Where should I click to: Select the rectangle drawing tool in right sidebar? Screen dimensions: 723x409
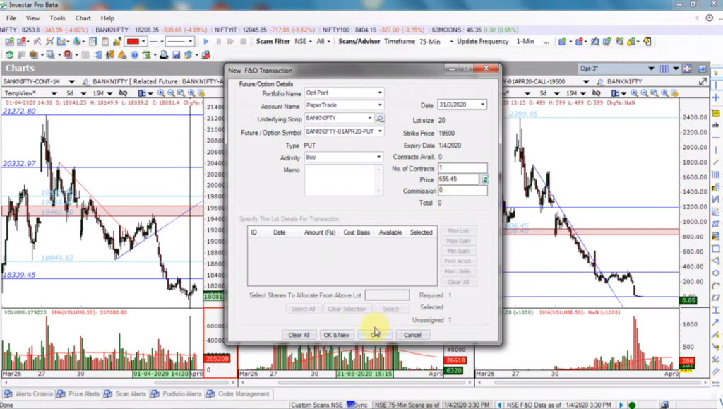point(716,249)
